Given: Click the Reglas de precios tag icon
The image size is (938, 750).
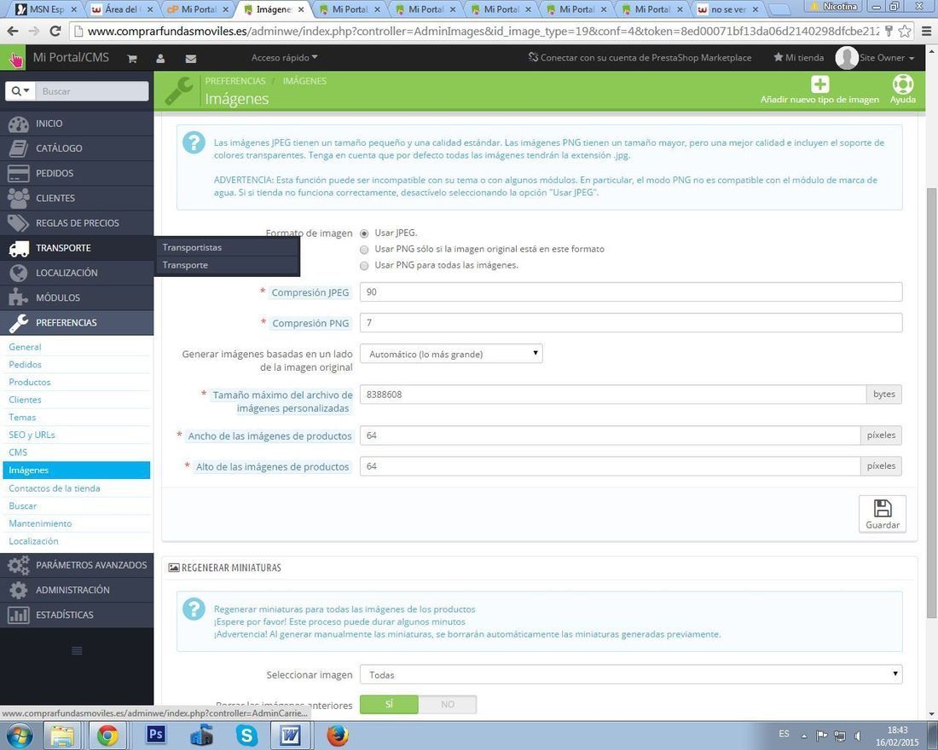Looking at the screenshot, I should pos(19,223).
